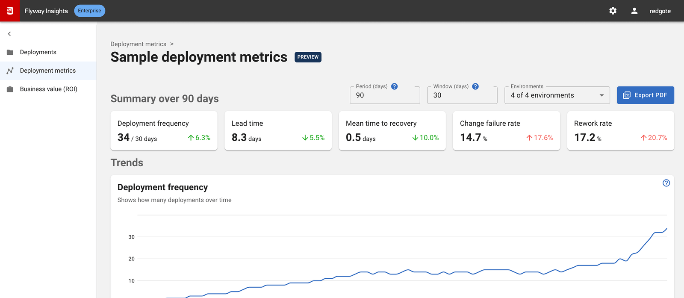Click the Trends heading
This screenshot has width=684, height=298.
tap(127, 162)
